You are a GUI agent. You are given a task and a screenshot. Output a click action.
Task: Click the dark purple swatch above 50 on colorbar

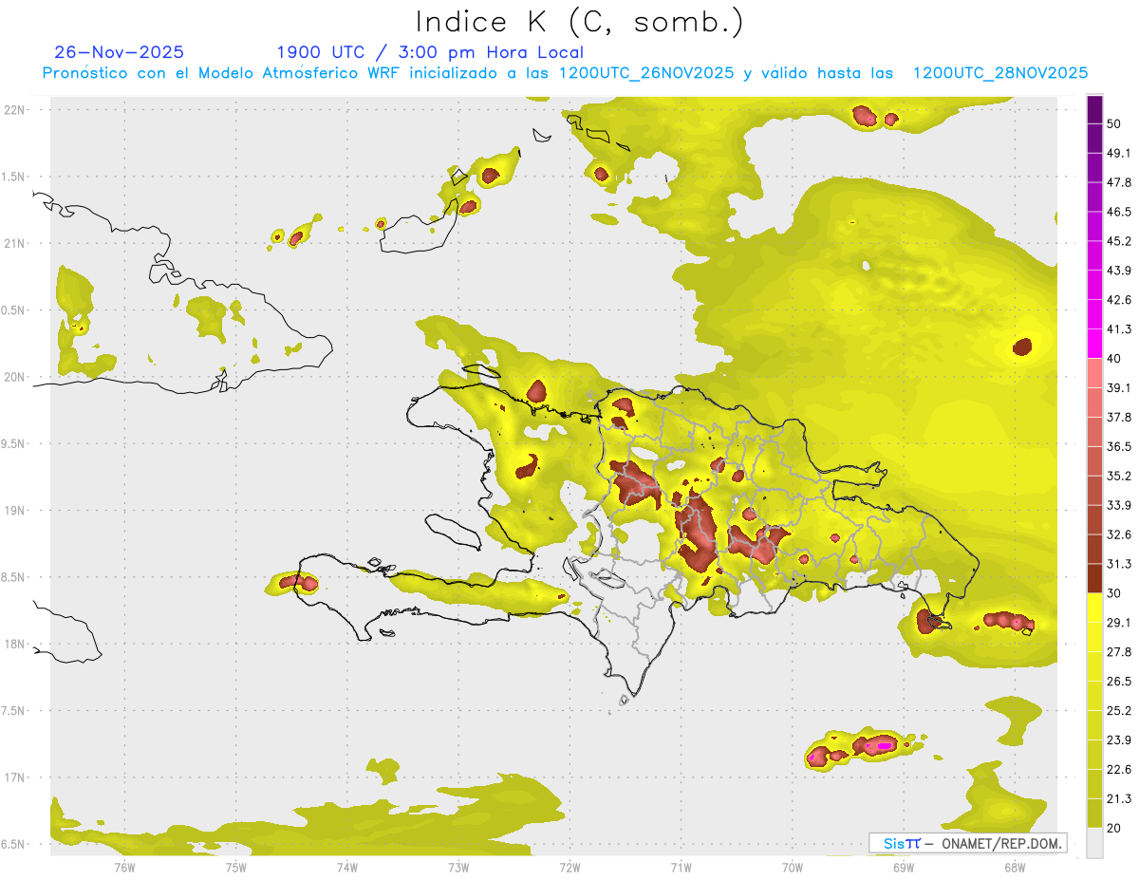[x=1094, y=110]
